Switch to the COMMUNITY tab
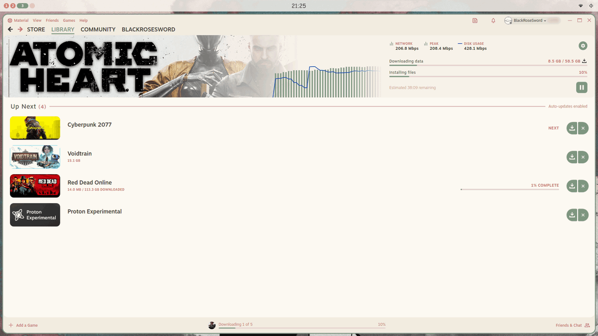The width and height of the screenshot is (598, 336). (98, 29)
